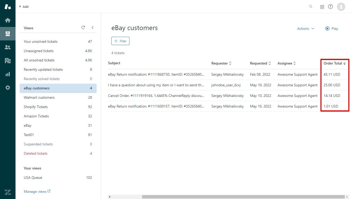Click the Zendesk Z logo at sidebar bottom

click(8, 192)
